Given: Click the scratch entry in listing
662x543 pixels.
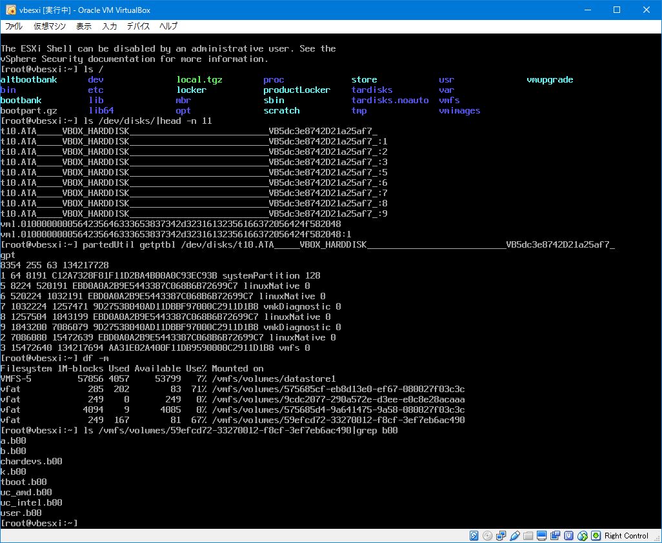Looking at the screenshot, I should [281, 110].
